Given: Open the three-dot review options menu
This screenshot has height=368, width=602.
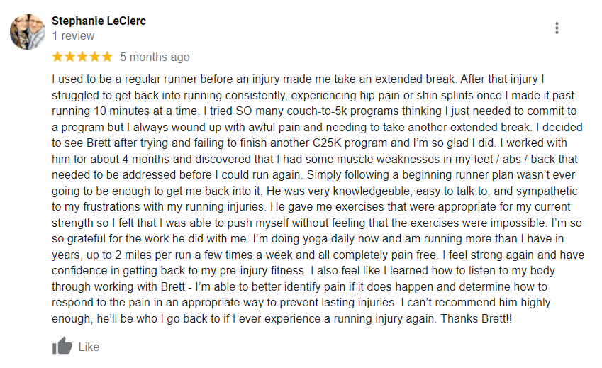Looking at the screenshot, I should [x=557, y=28].
